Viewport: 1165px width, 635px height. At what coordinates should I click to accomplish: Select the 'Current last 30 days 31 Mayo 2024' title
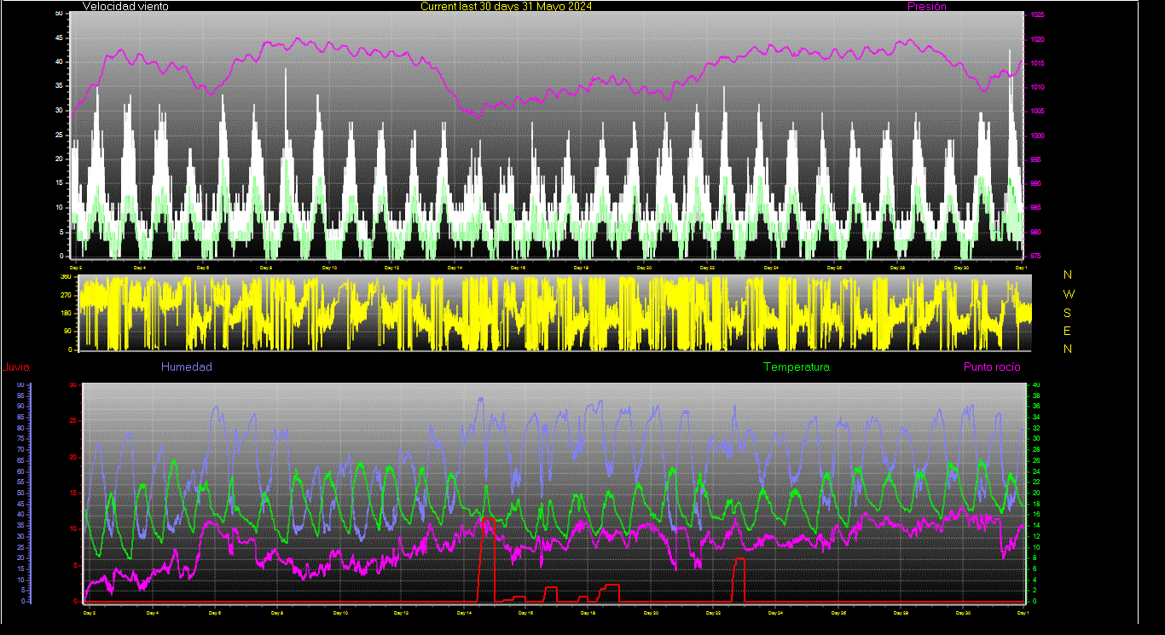[x=506, y=7]
